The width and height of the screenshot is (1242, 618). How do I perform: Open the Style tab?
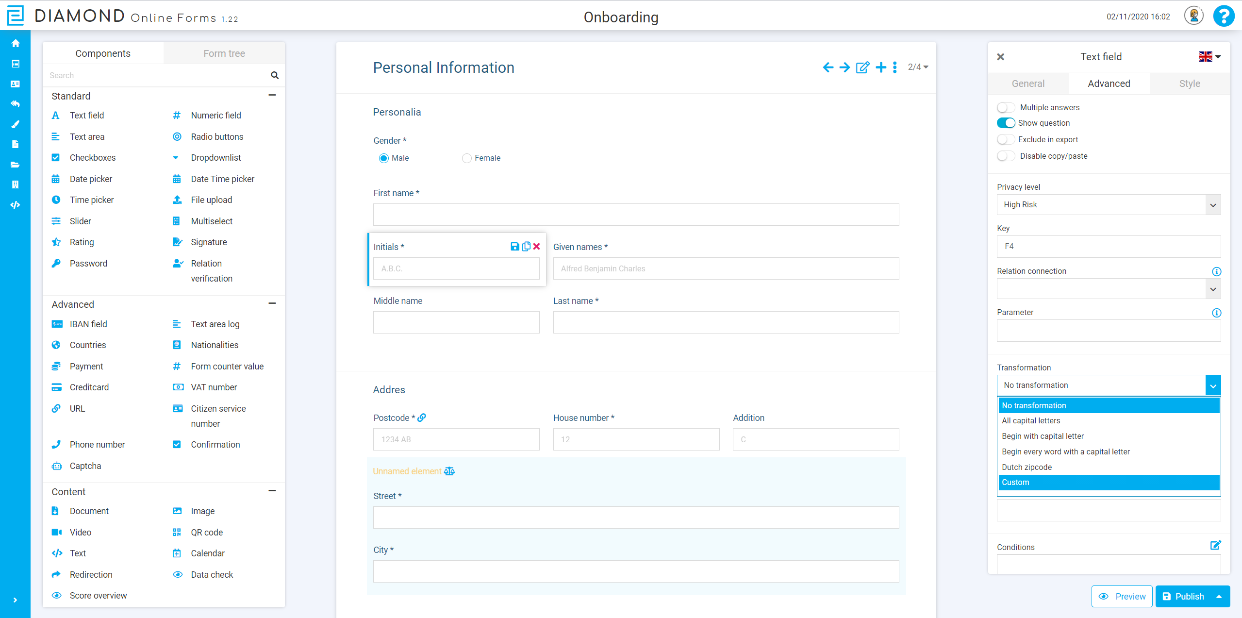[x=1189, y=84]
